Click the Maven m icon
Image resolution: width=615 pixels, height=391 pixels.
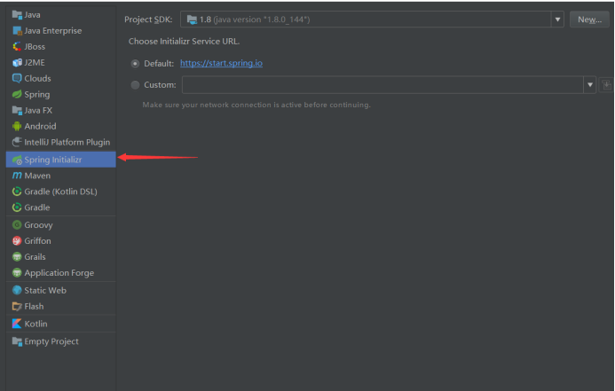tap(17, 176)
